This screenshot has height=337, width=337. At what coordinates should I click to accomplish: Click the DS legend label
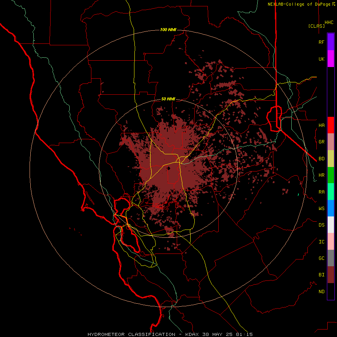(x=321, y=225)
